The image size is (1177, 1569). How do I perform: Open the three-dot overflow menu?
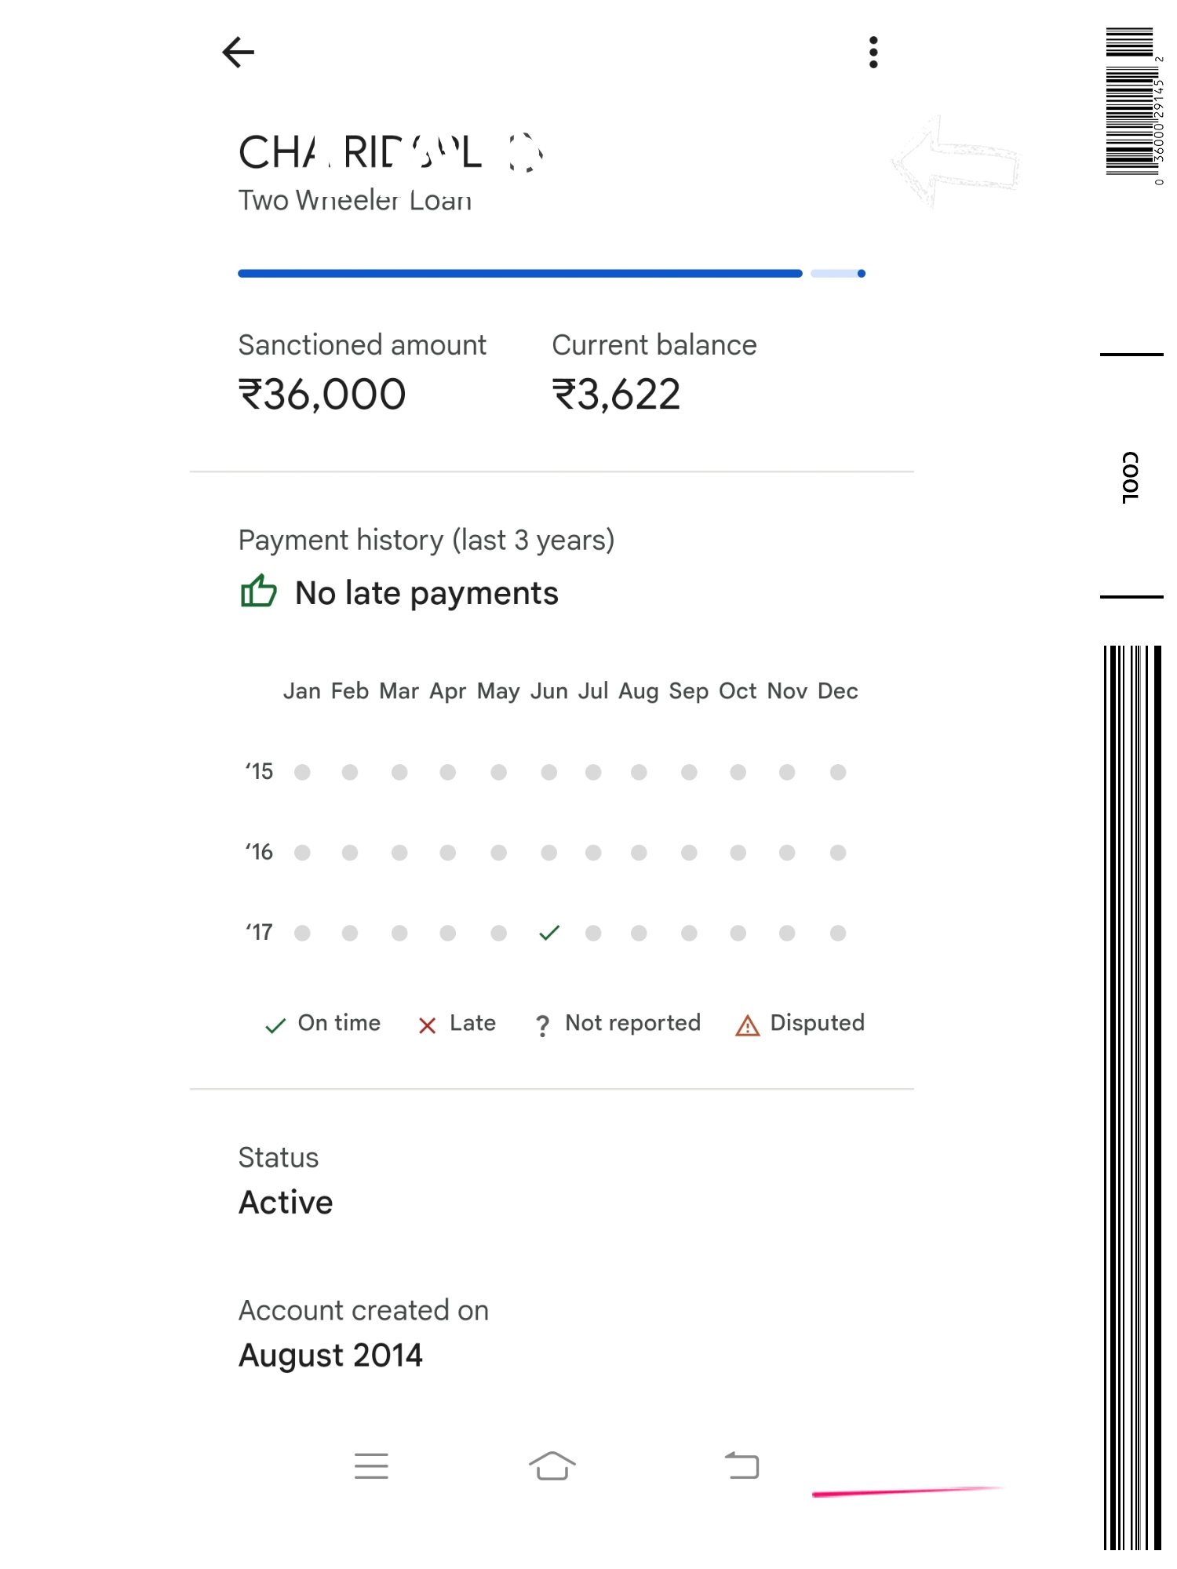(873, 53)
